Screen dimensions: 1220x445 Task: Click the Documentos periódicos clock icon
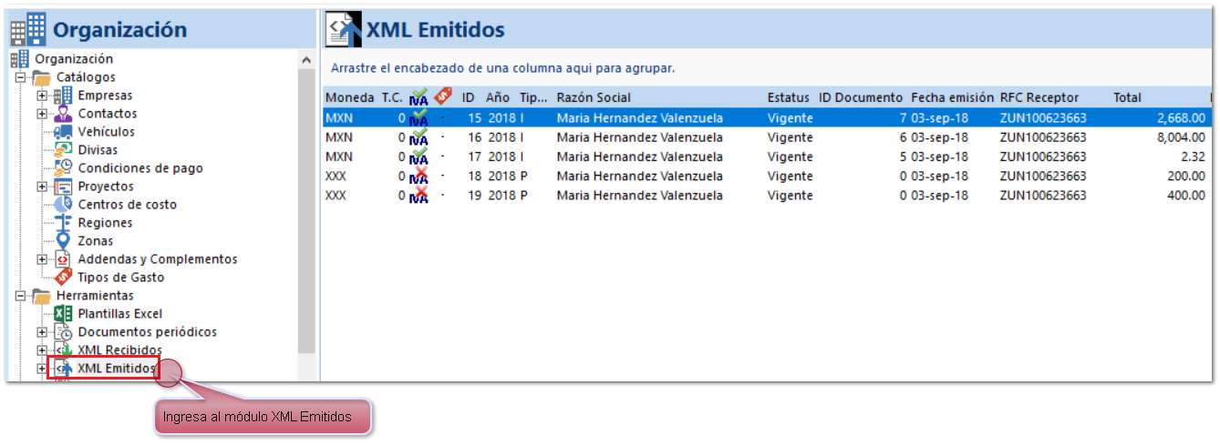[63, 332]
